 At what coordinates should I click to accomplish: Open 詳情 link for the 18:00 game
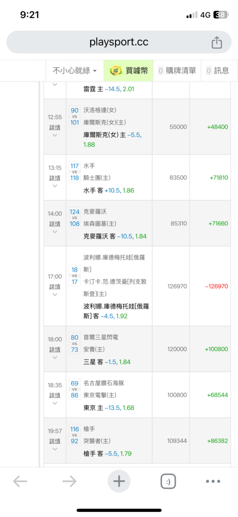[55, 349]
